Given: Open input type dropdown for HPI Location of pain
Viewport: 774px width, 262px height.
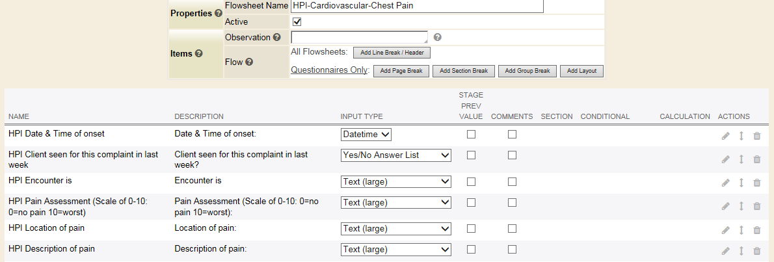Looking at the screenshot, I should tap(396, 229).
